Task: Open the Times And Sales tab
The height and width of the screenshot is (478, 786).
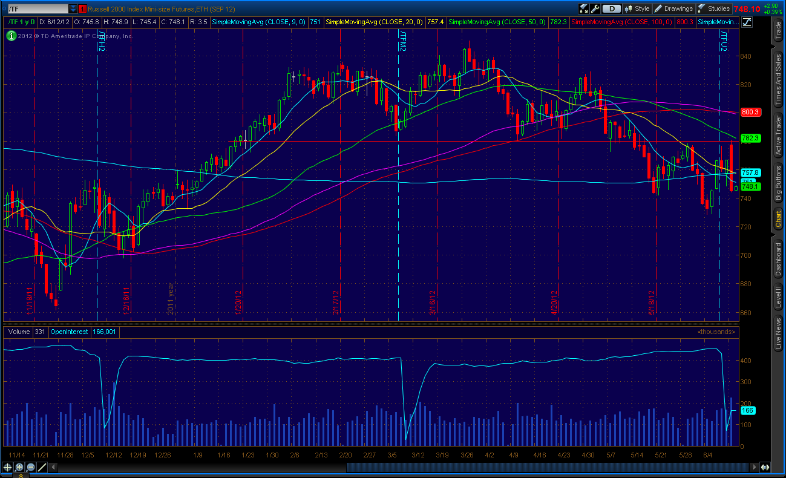Action: [778, 73]
